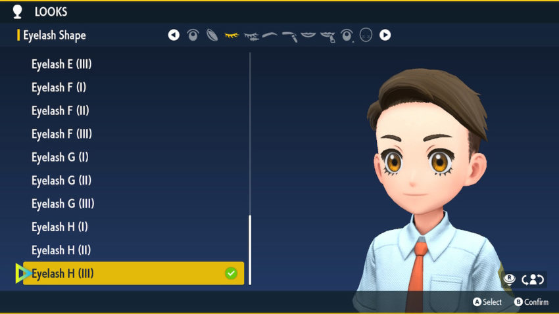Choose Eyelash G (III) from the list
This screenshot has width=559, height=314.
(62, 204)
